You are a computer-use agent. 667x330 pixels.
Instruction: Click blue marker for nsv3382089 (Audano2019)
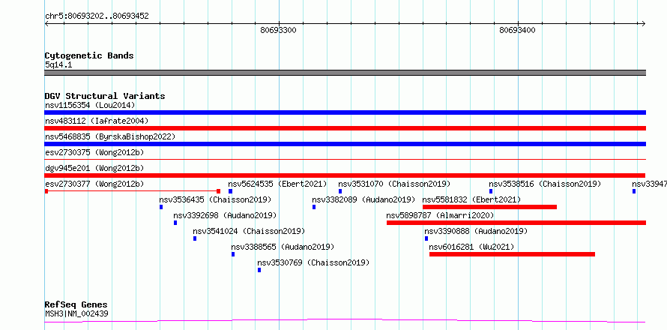click(314, 207)
